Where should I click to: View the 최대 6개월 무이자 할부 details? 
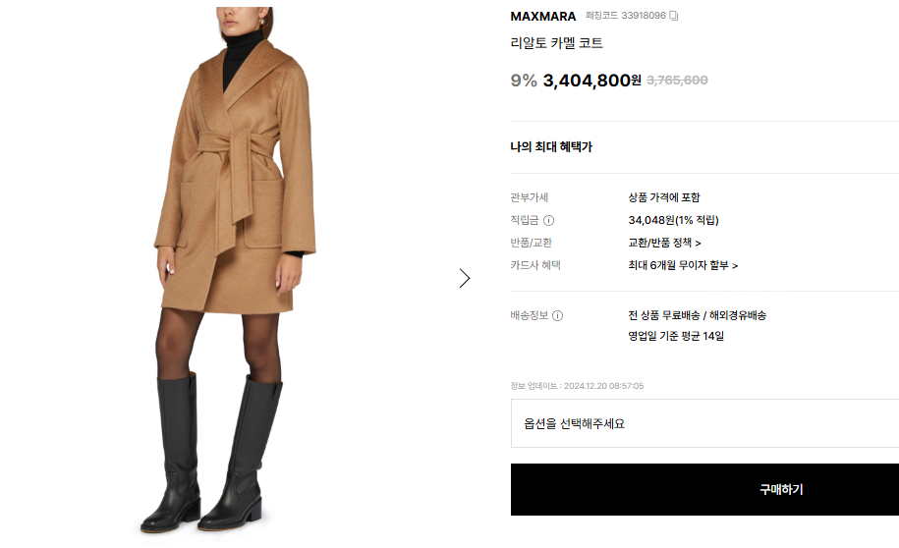pyautogui.click(x=683, y=265)
